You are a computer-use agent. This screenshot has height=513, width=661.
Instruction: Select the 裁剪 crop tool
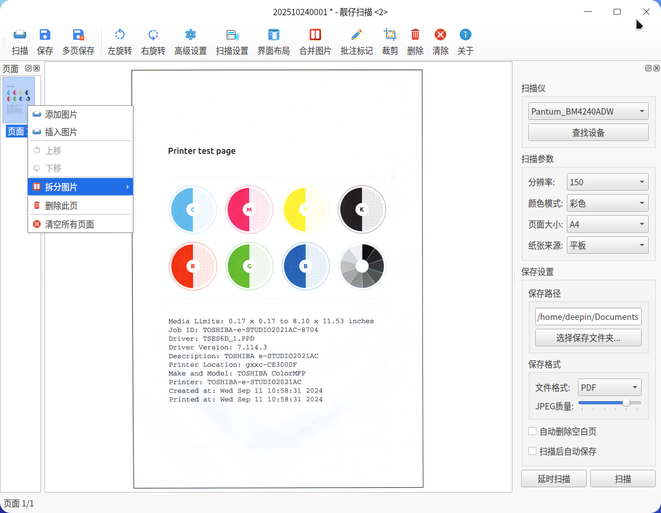click(390, 42)
